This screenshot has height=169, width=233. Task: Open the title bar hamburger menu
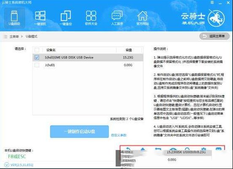tap(212, 3)
